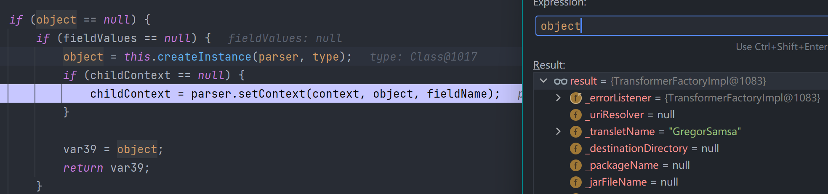Image resolution: width=828 pixels, height=194 pixels.
Task: Click into the Expression input field
Action: (x=682, y=26)
